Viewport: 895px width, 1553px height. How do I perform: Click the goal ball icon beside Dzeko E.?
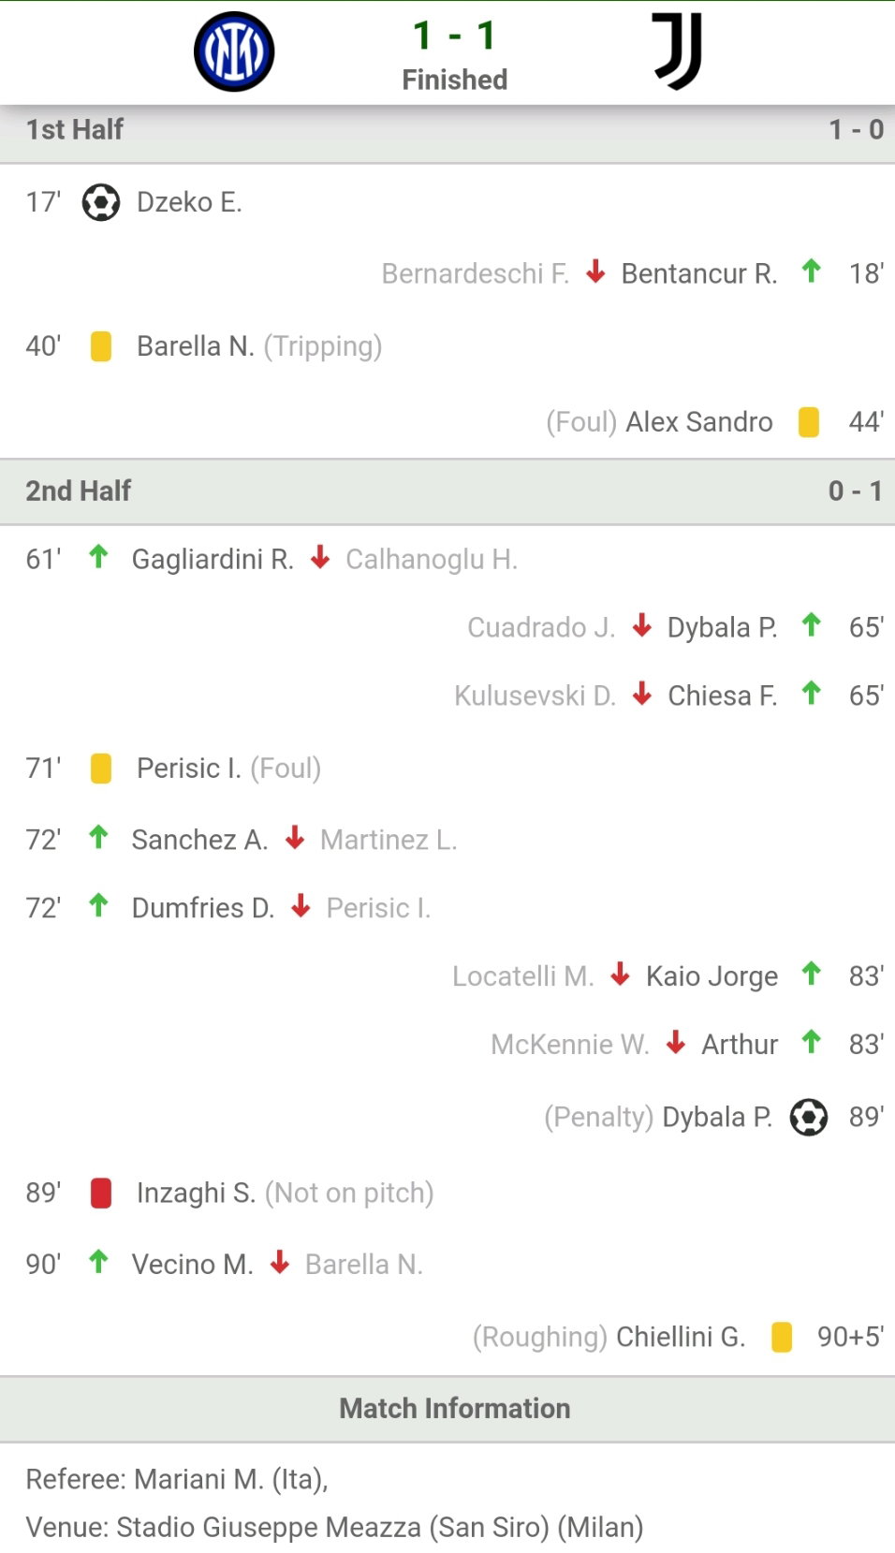pyautogui.click(x=101, y=202)
